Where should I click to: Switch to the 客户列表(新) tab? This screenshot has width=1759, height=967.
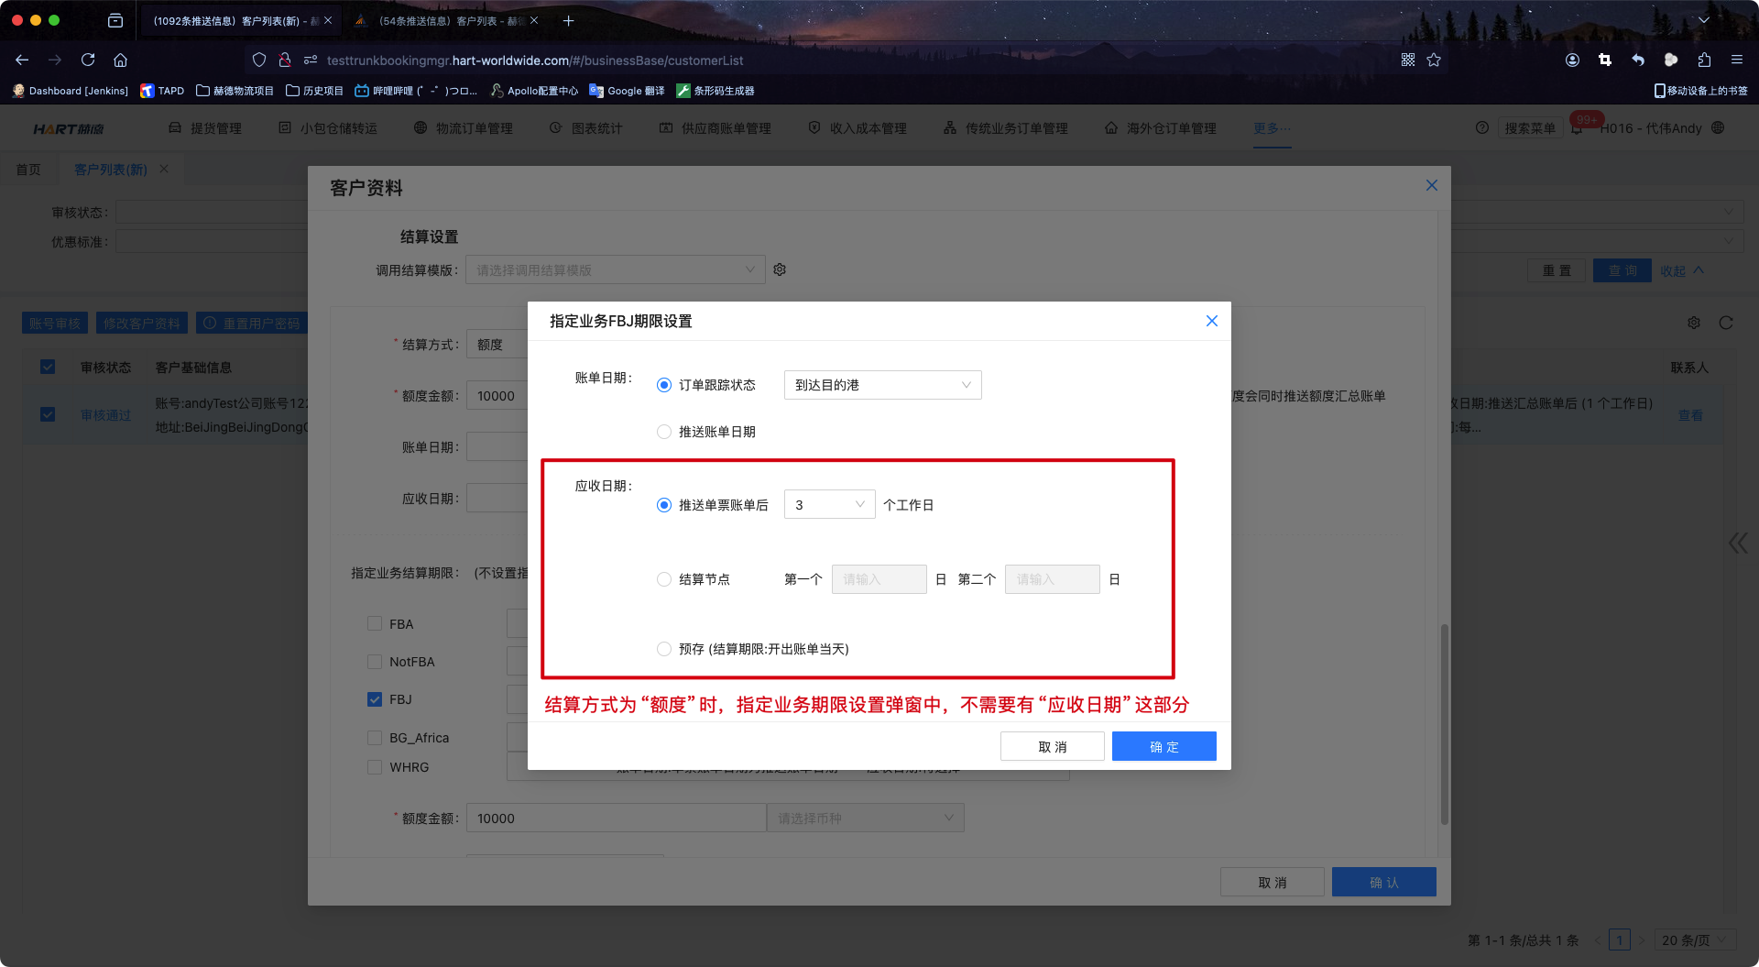click(110, 169)
